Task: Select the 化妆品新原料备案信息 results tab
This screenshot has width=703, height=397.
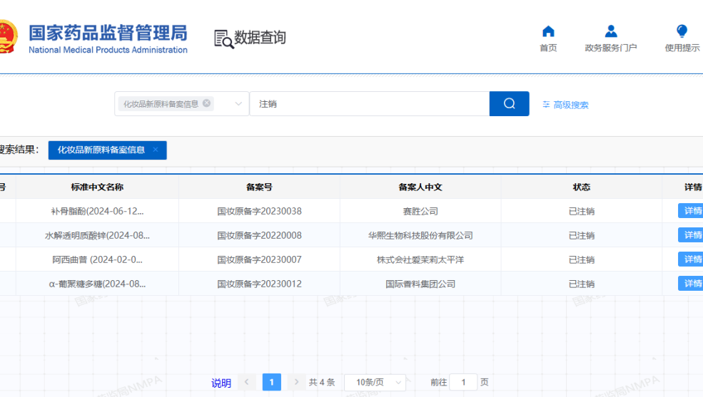Action: [x=101, y=150]
